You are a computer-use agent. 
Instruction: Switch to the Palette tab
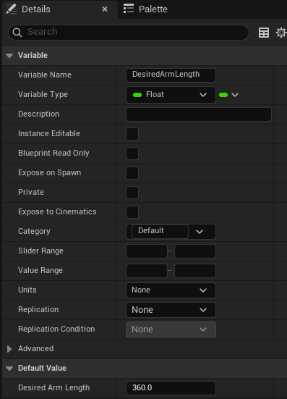click(145, 9)
